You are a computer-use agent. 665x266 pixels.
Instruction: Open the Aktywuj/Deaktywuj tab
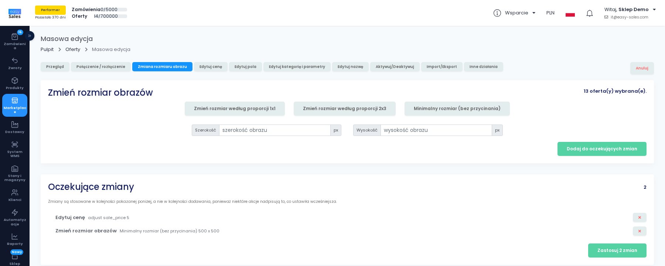[395, 67]
